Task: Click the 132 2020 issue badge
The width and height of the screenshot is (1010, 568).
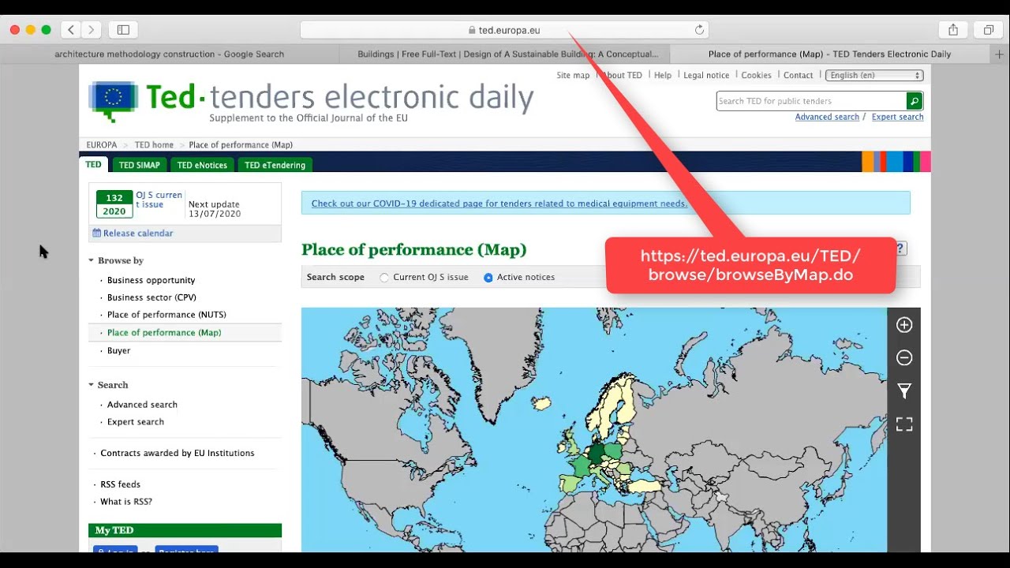Action: click(x=114, y=204)
